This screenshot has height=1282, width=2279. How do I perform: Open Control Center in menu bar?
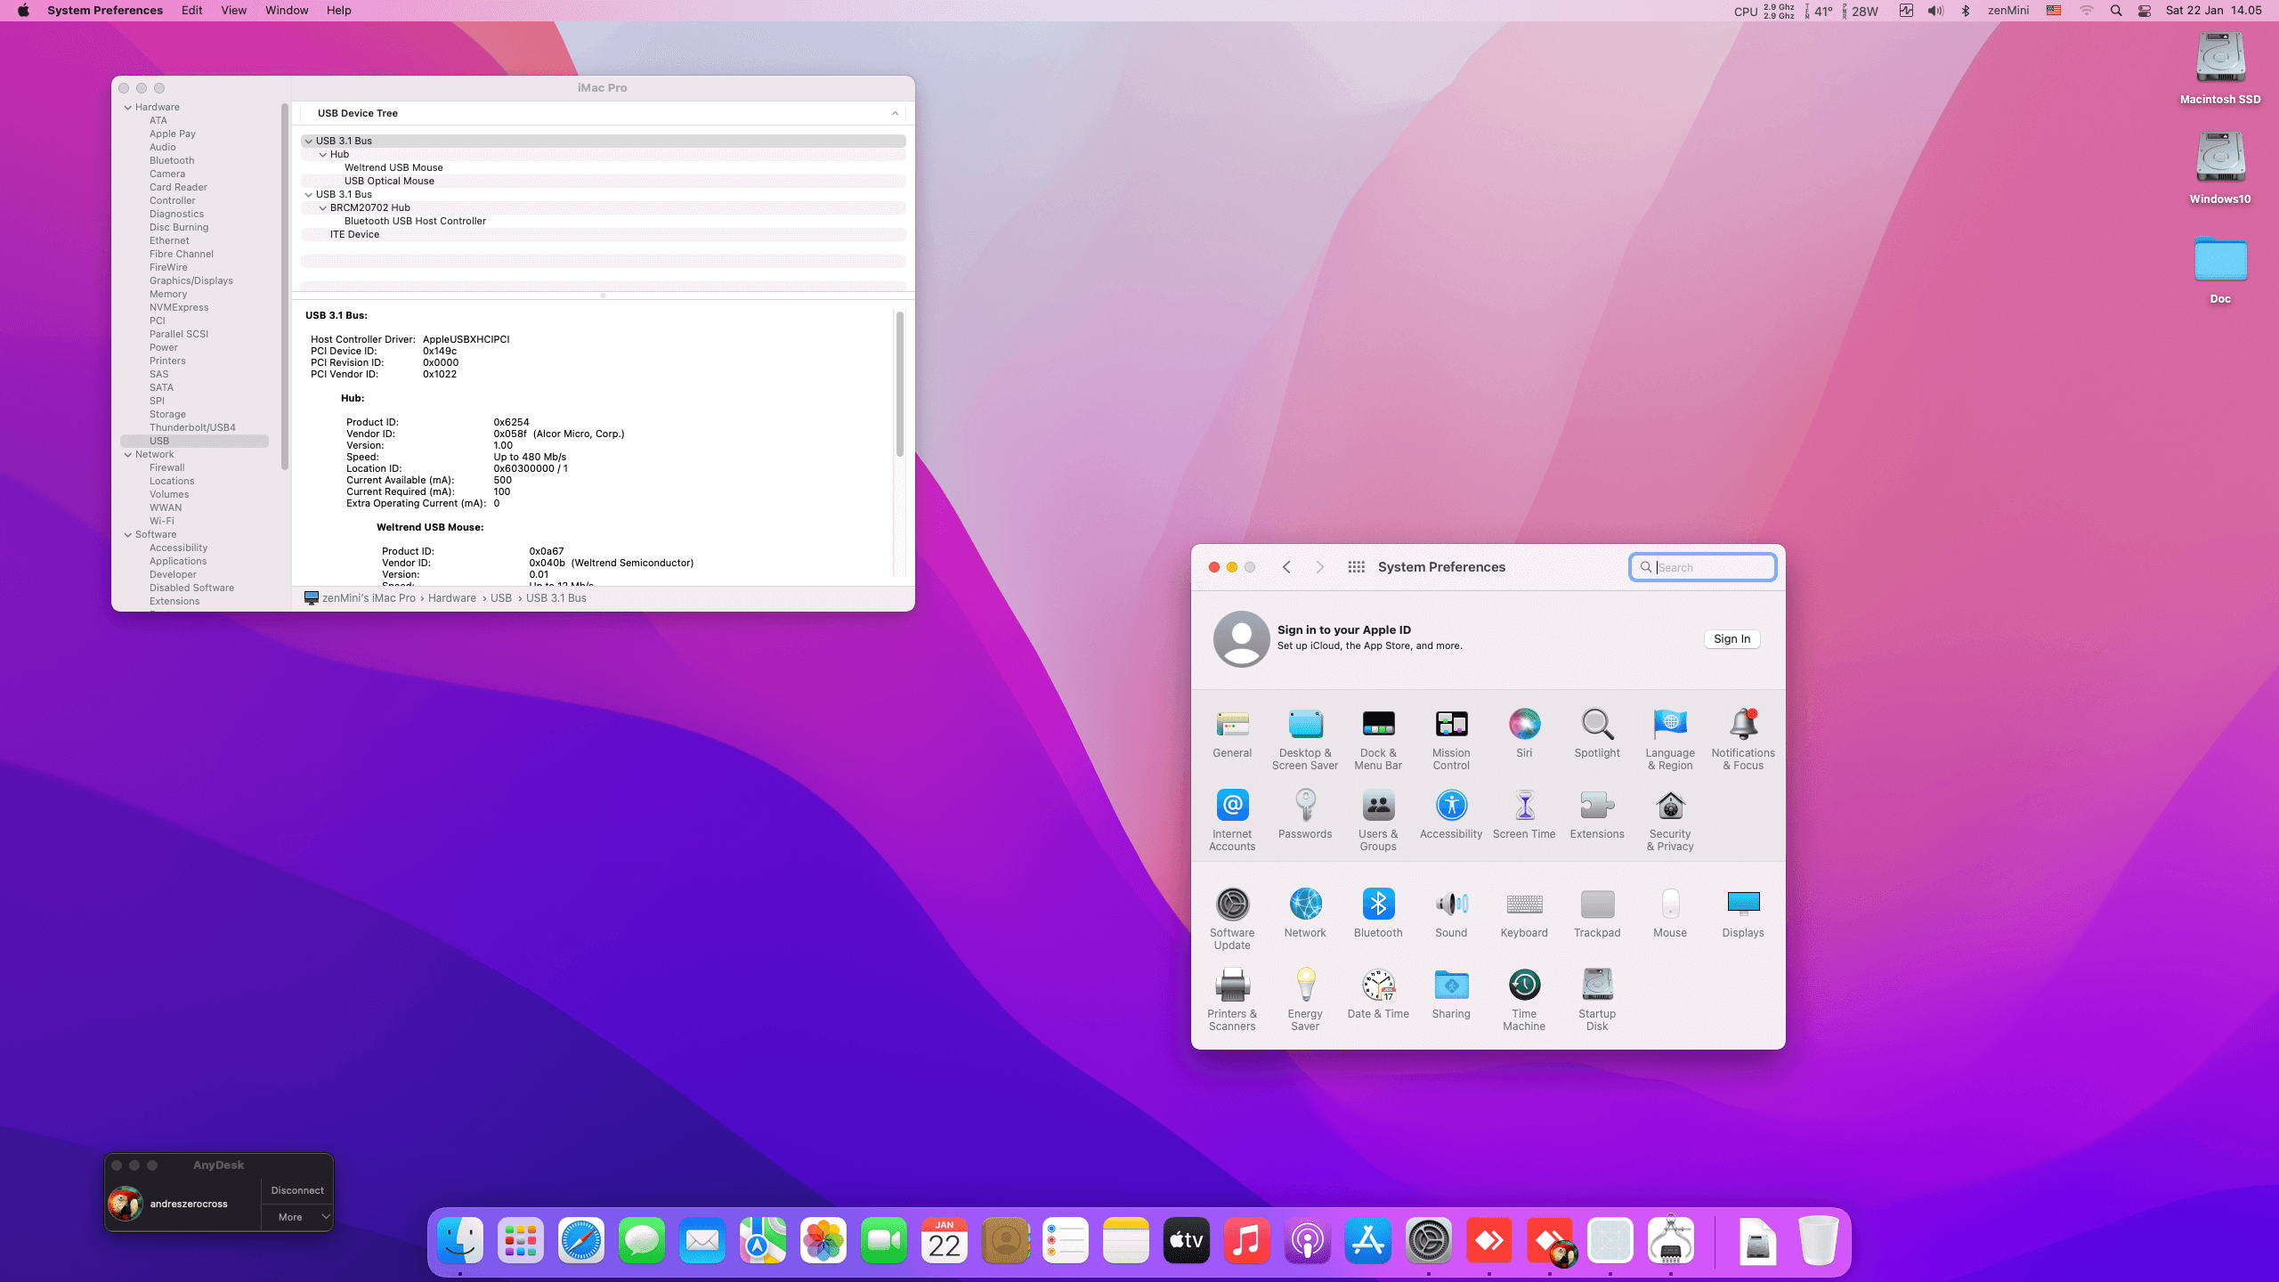point(2145,11)
